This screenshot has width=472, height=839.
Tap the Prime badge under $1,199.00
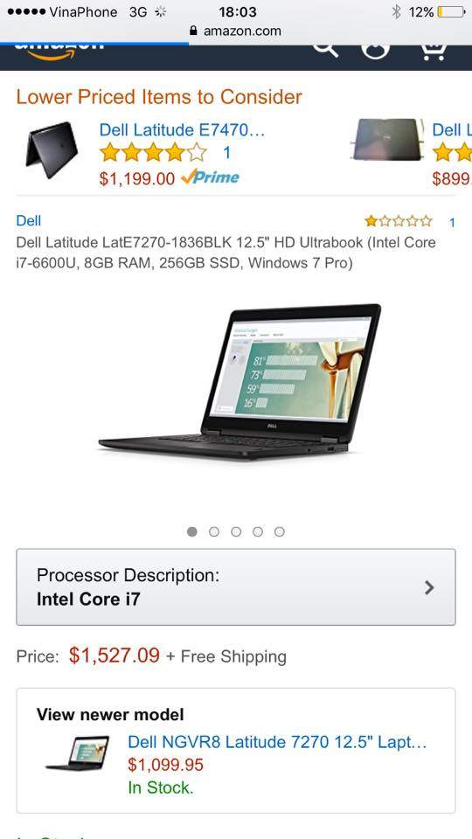(x=211, y=177)
